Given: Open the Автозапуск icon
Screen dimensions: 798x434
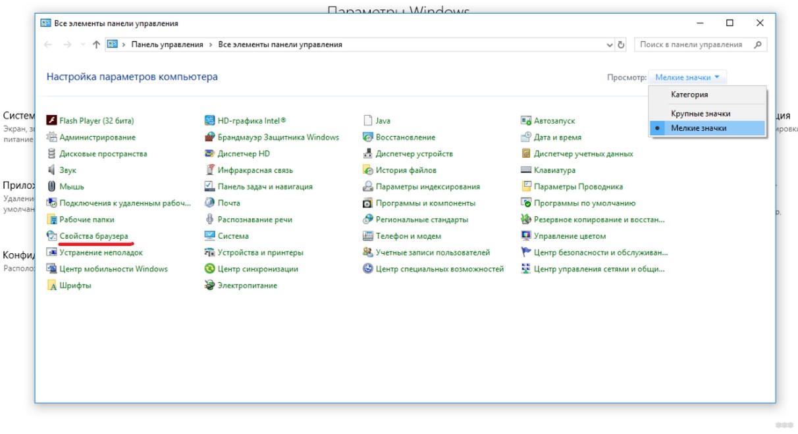Looking at the screenshot, I should pos(526,121).
